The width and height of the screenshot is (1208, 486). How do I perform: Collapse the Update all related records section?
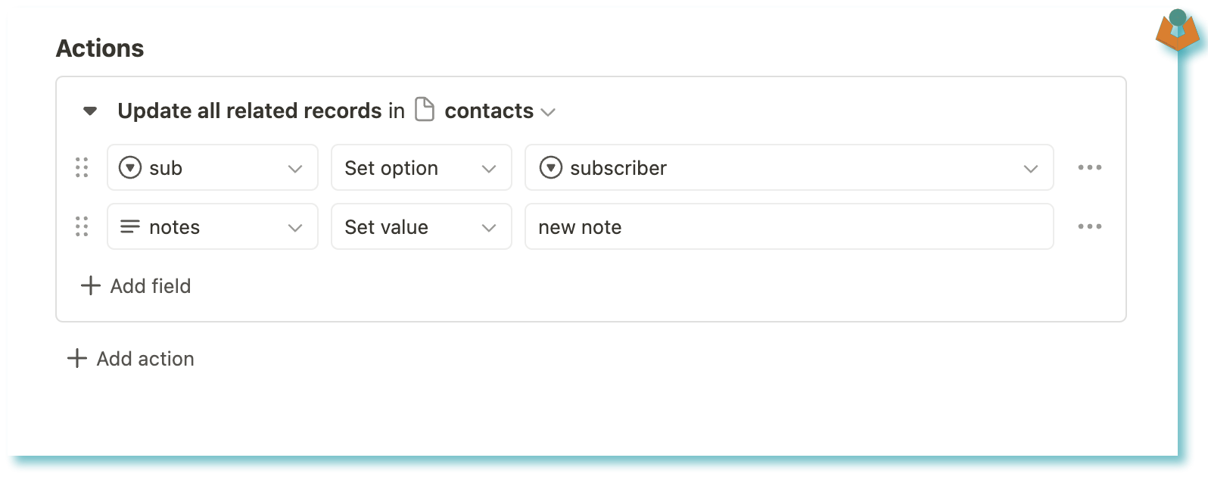click(x=90, y=111)
